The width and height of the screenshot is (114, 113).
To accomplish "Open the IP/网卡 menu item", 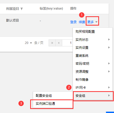I will pos(93,88).
